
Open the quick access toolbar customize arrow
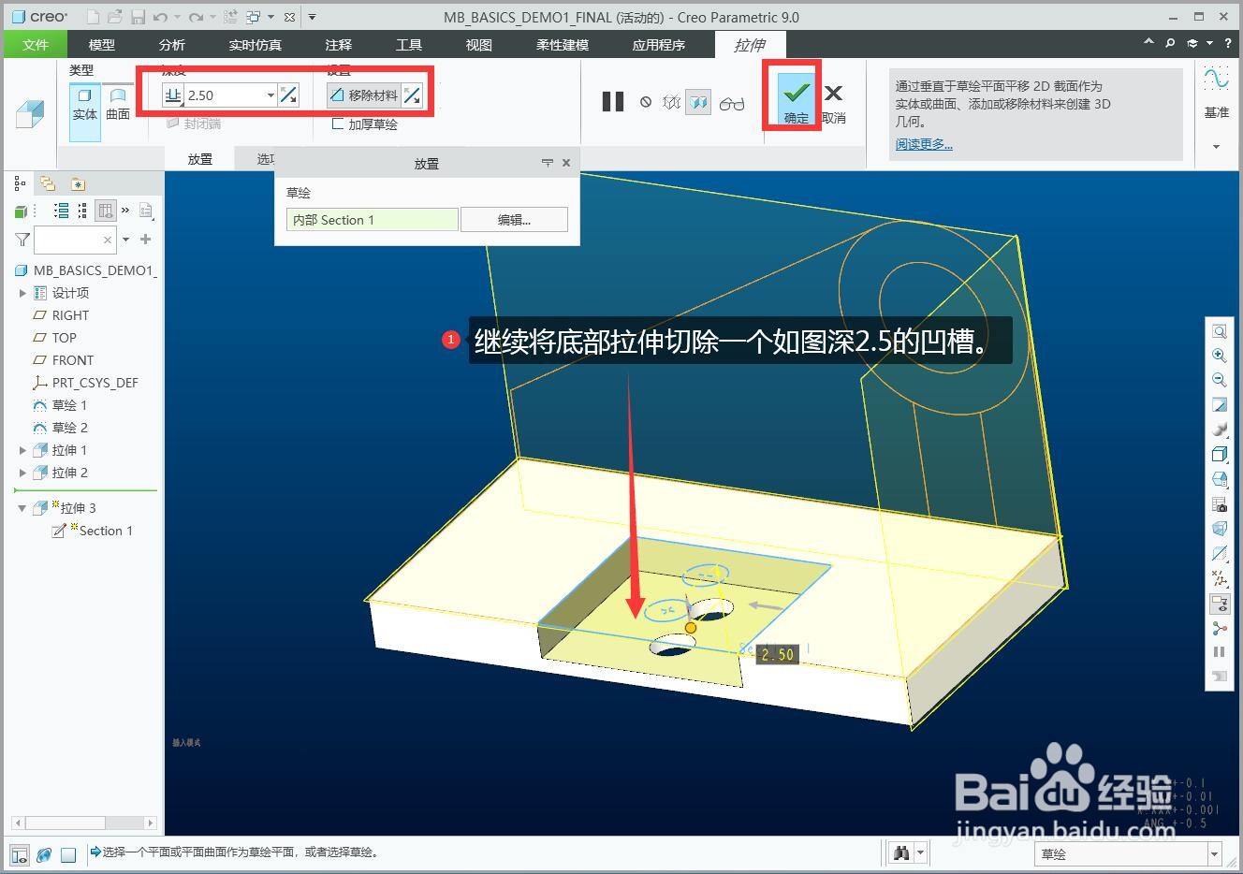click(312, 17)
